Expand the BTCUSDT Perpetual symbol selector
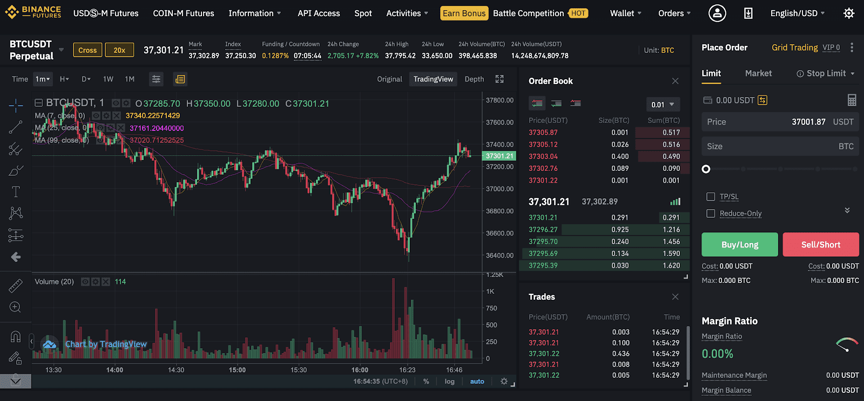The width and height of the screenshot is (864, 401). [x=62, y=50]
